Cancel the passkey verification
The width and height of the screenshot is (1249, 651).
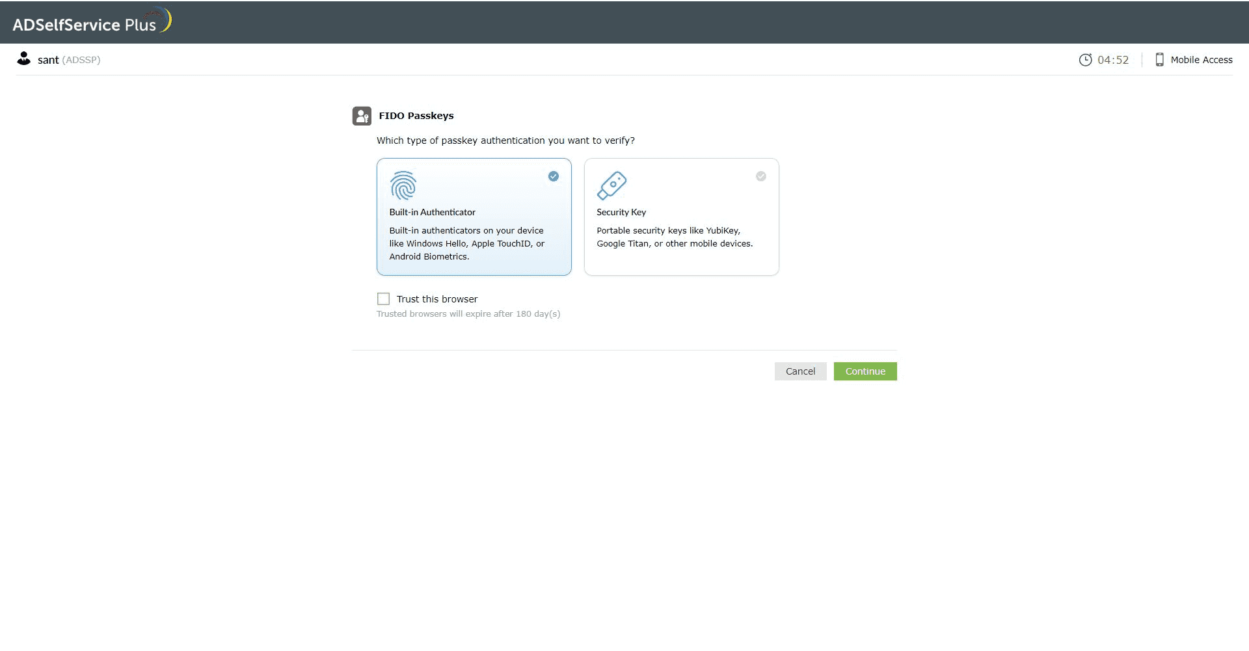(800, 371)
